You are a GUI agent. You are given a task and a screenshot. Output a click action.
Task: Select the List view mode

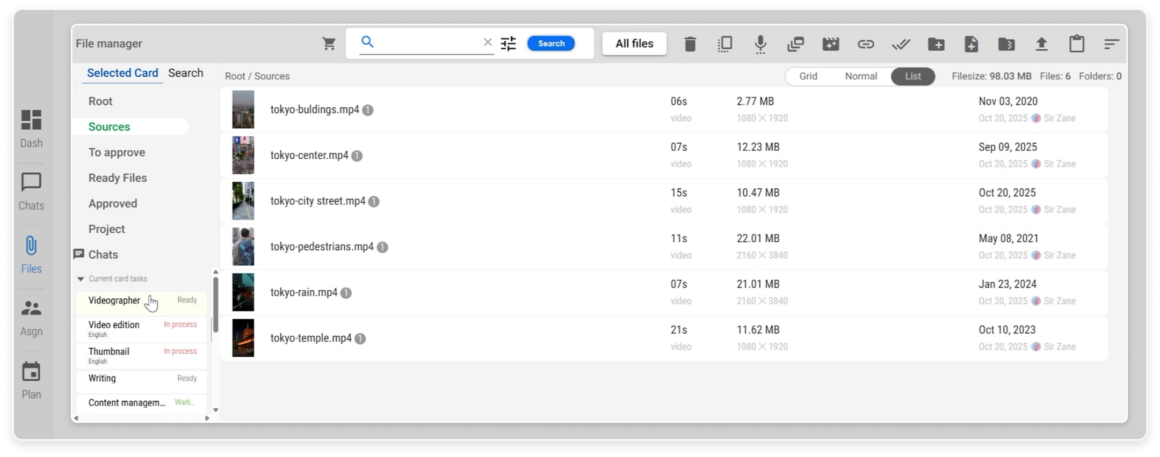click(912, 76)
